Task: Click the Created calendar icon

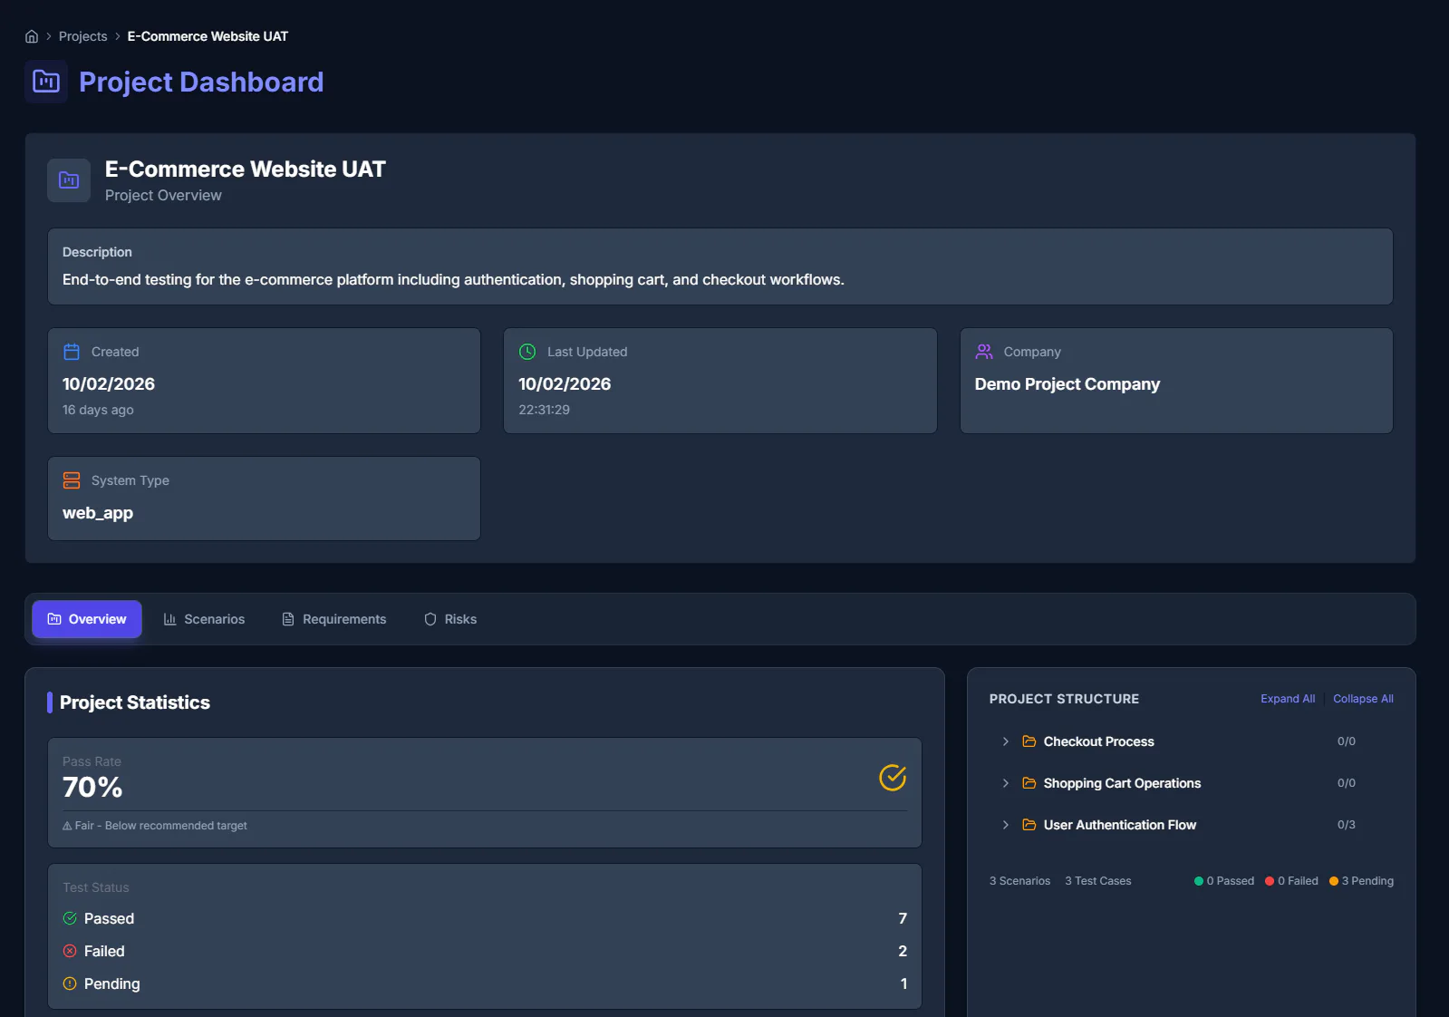Action: 72,352
